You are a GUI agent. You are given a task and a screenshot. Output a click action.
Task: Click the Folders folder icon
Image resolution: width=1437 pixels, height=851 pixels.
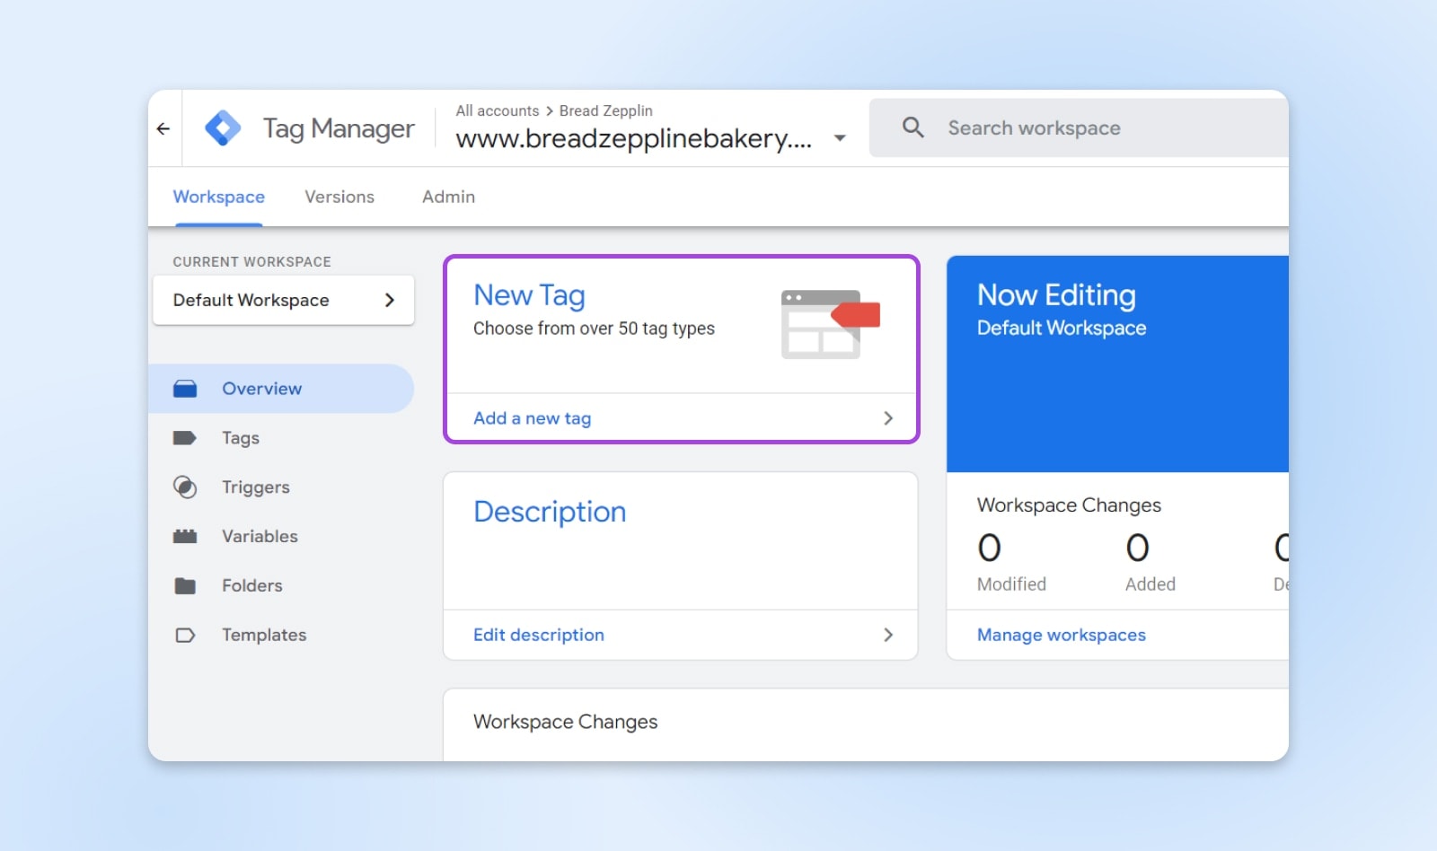185,586
